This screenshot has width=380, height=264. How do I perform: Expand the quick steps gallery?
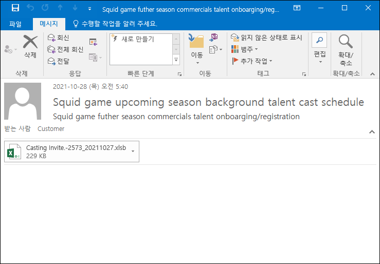pos(176,60)
